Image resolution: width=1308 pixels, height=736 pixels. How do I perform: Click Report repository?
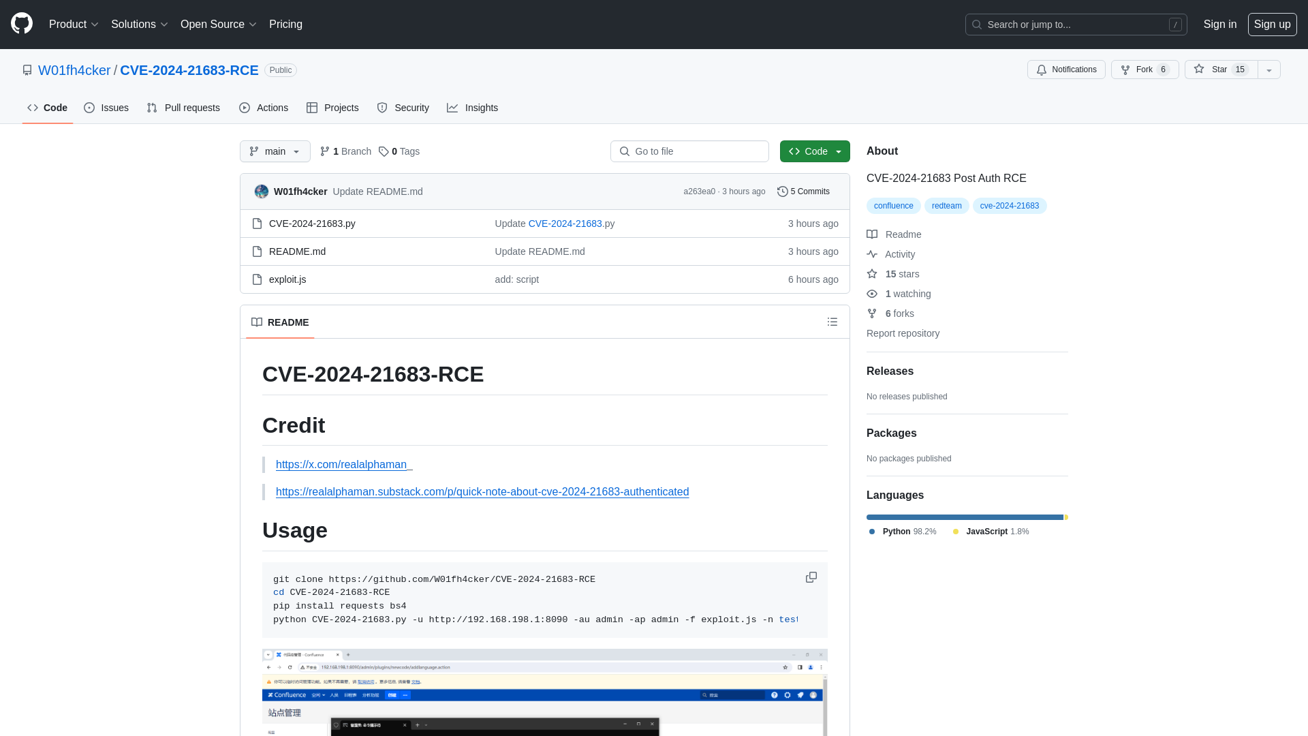903,333
